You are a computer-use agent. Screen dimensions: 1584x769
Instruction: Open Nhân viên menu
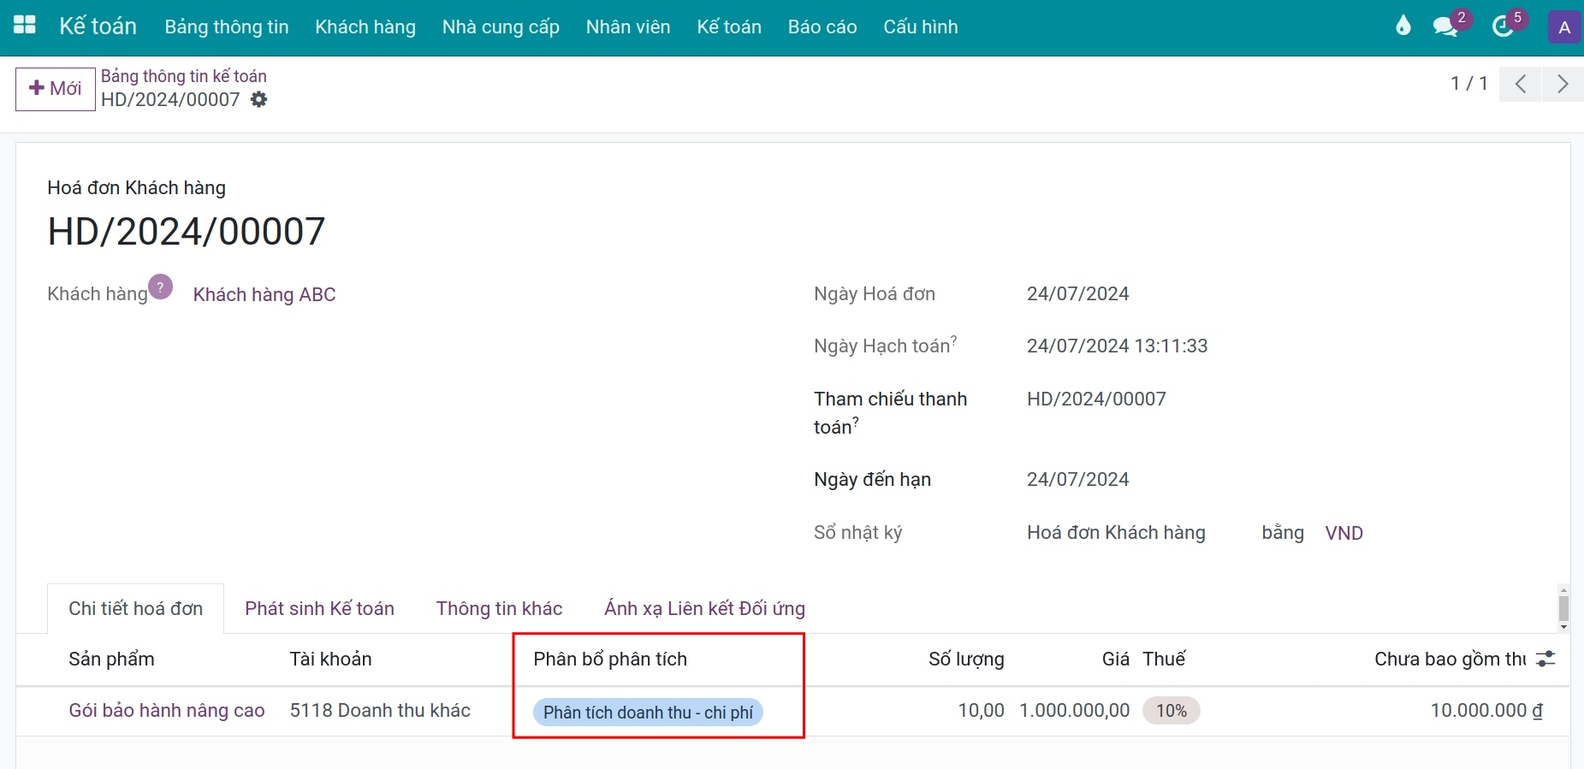tap(628, 27)
